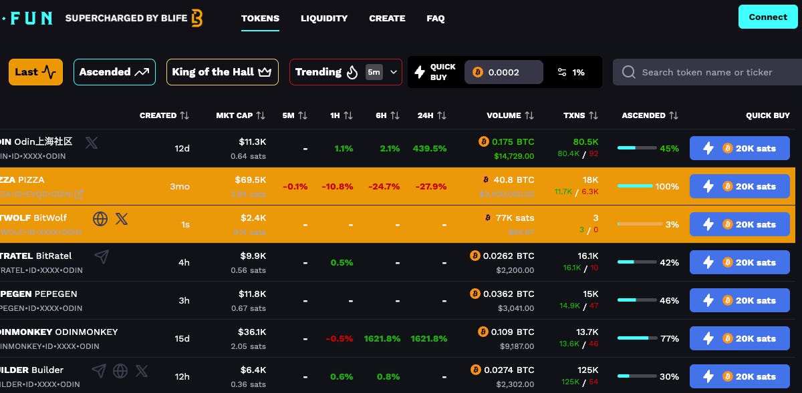Click the flame icon in Trending filter

(x=352, y=72)
